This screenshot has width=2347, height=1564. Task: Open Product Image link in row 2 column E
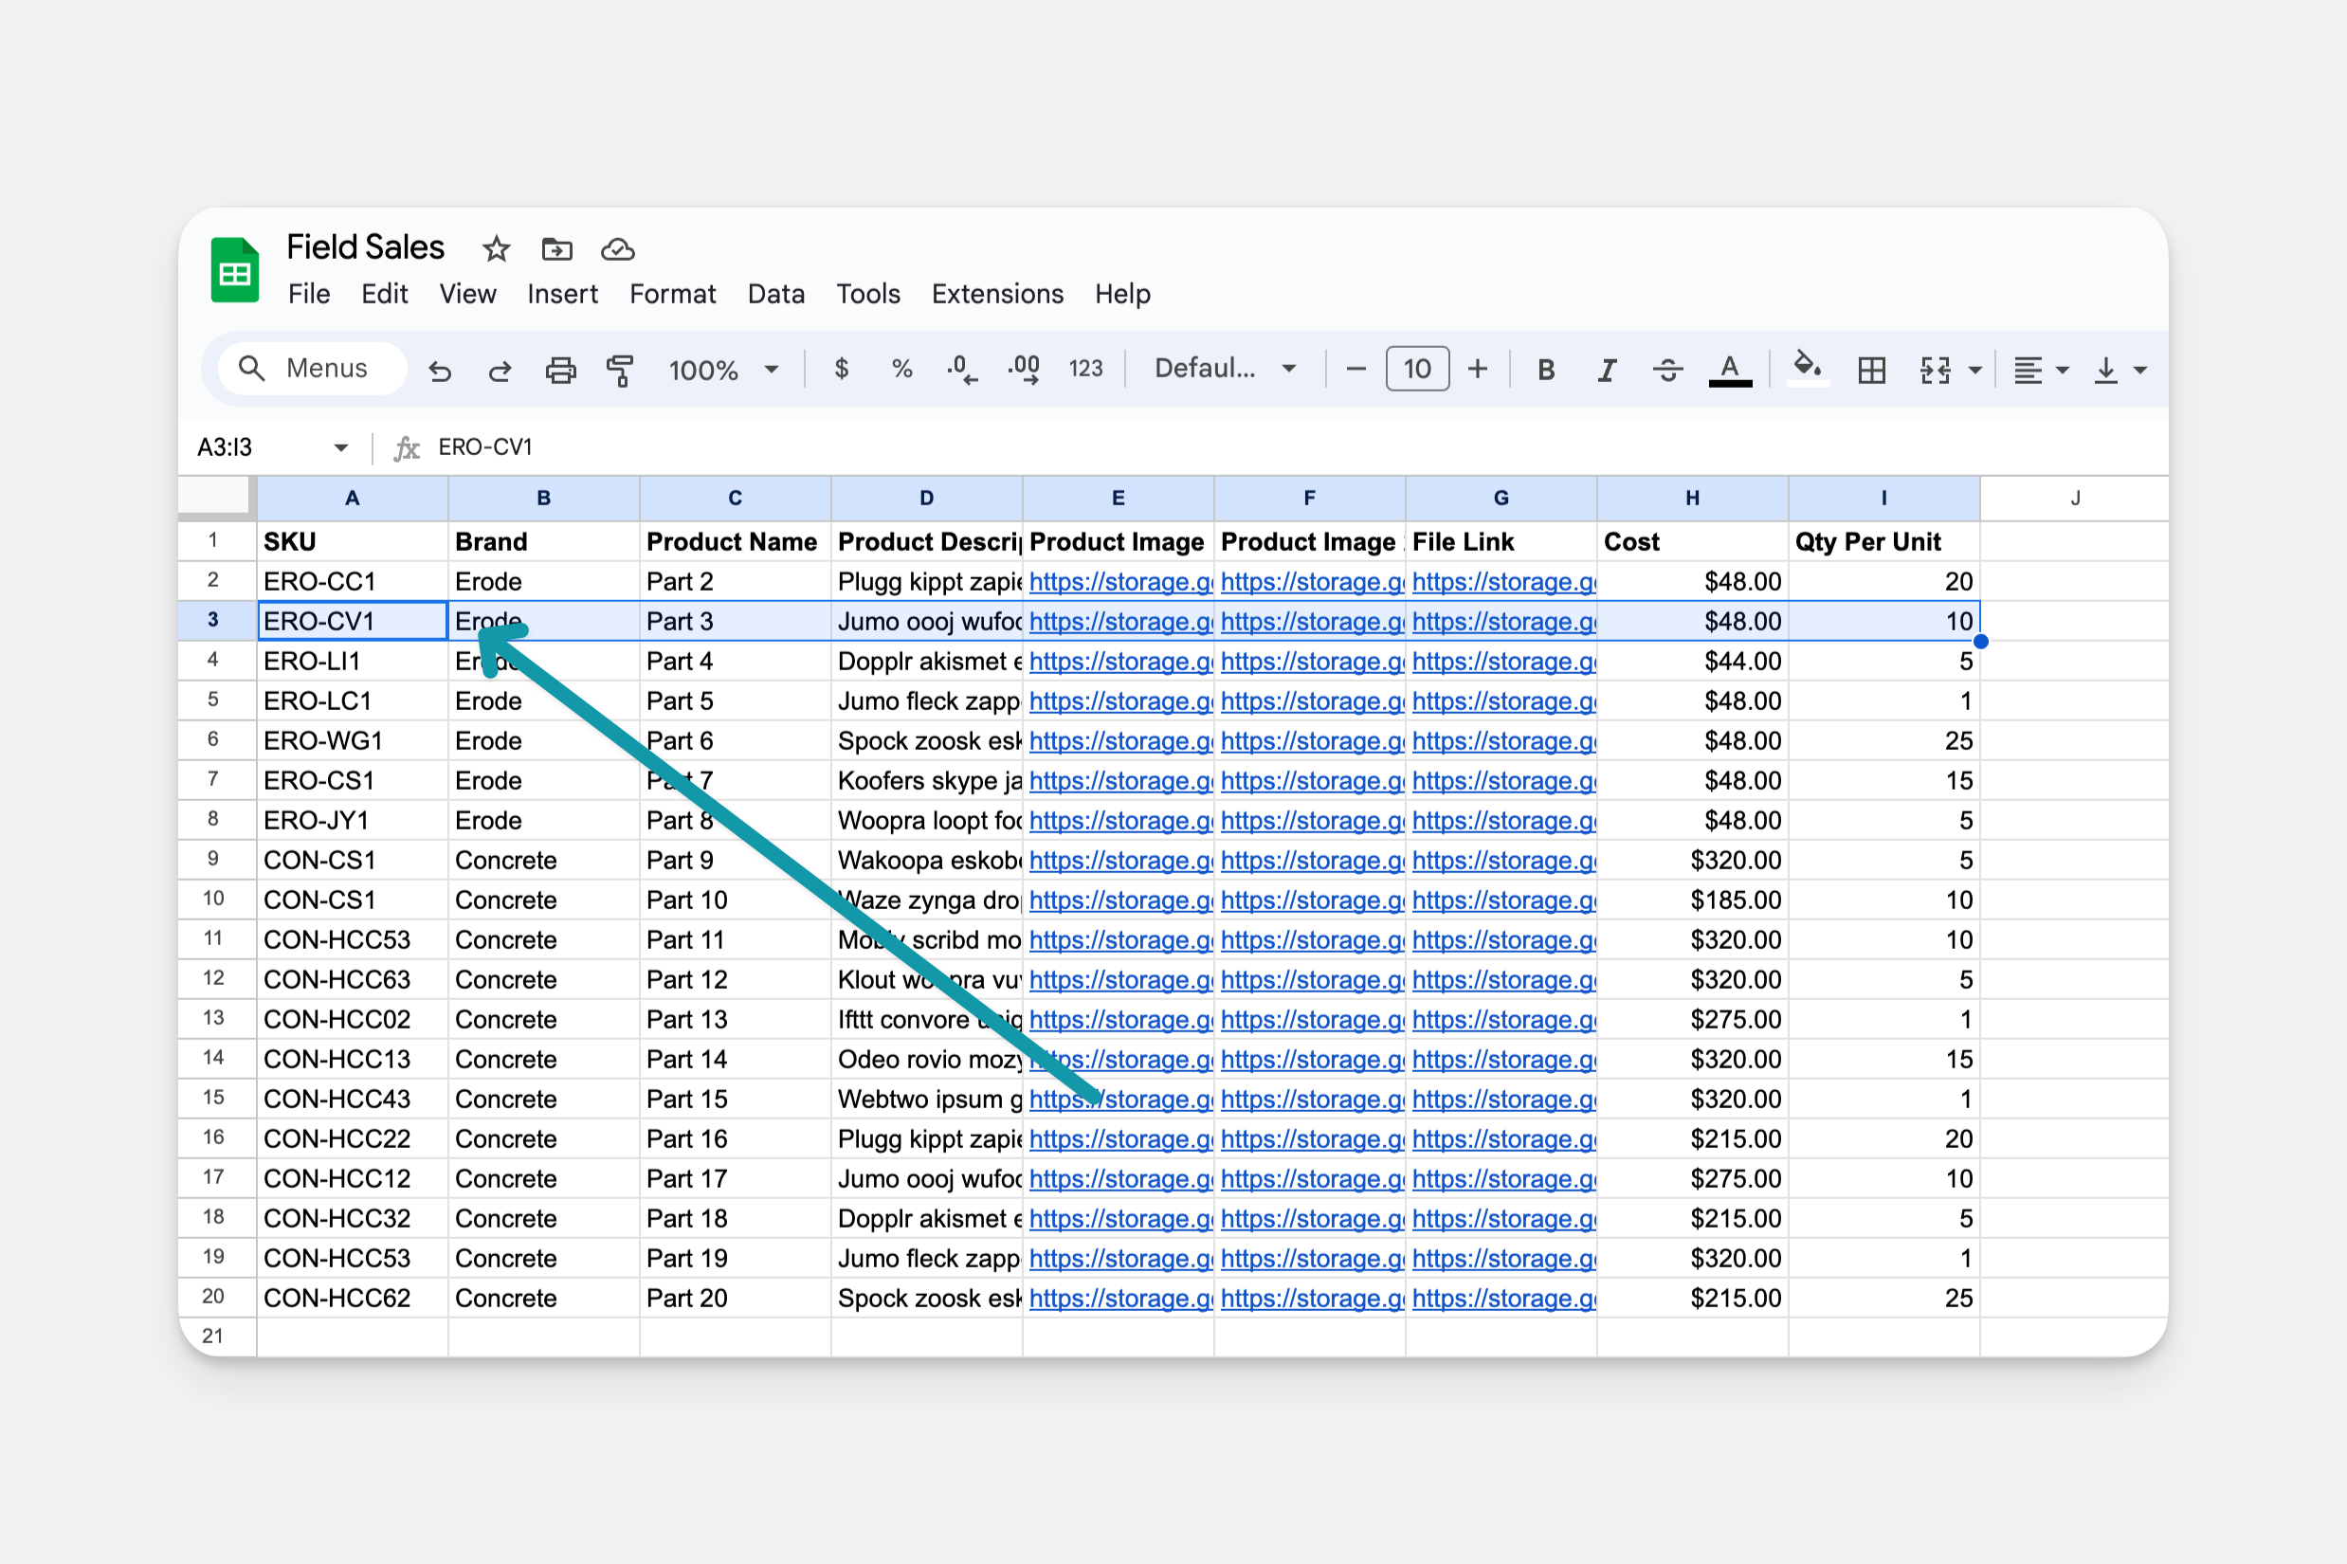(x=1121, y=581)
